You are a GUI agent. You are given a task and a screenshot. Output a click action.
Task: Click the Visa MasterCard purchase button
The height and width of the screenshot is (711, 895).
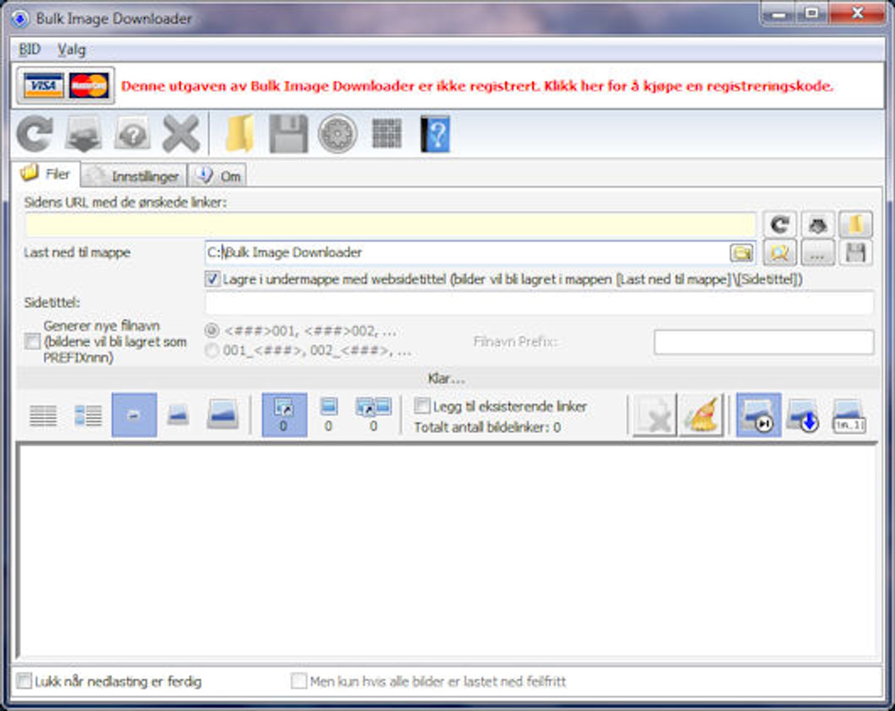coord(66,85)
